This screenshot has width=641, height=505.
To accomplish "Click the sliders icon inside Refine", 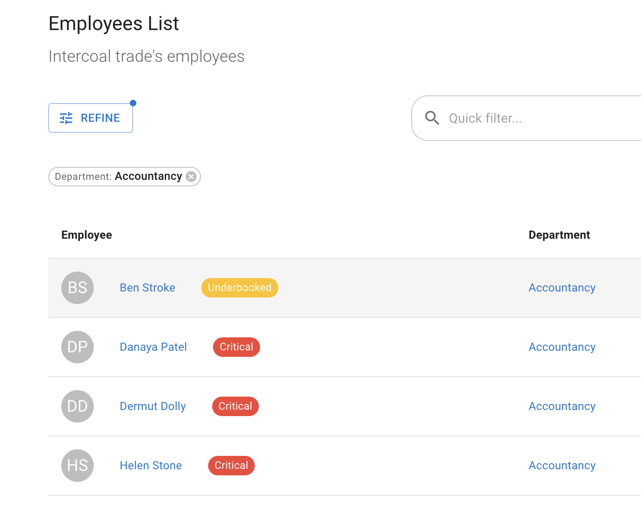I will coord(66,118).
